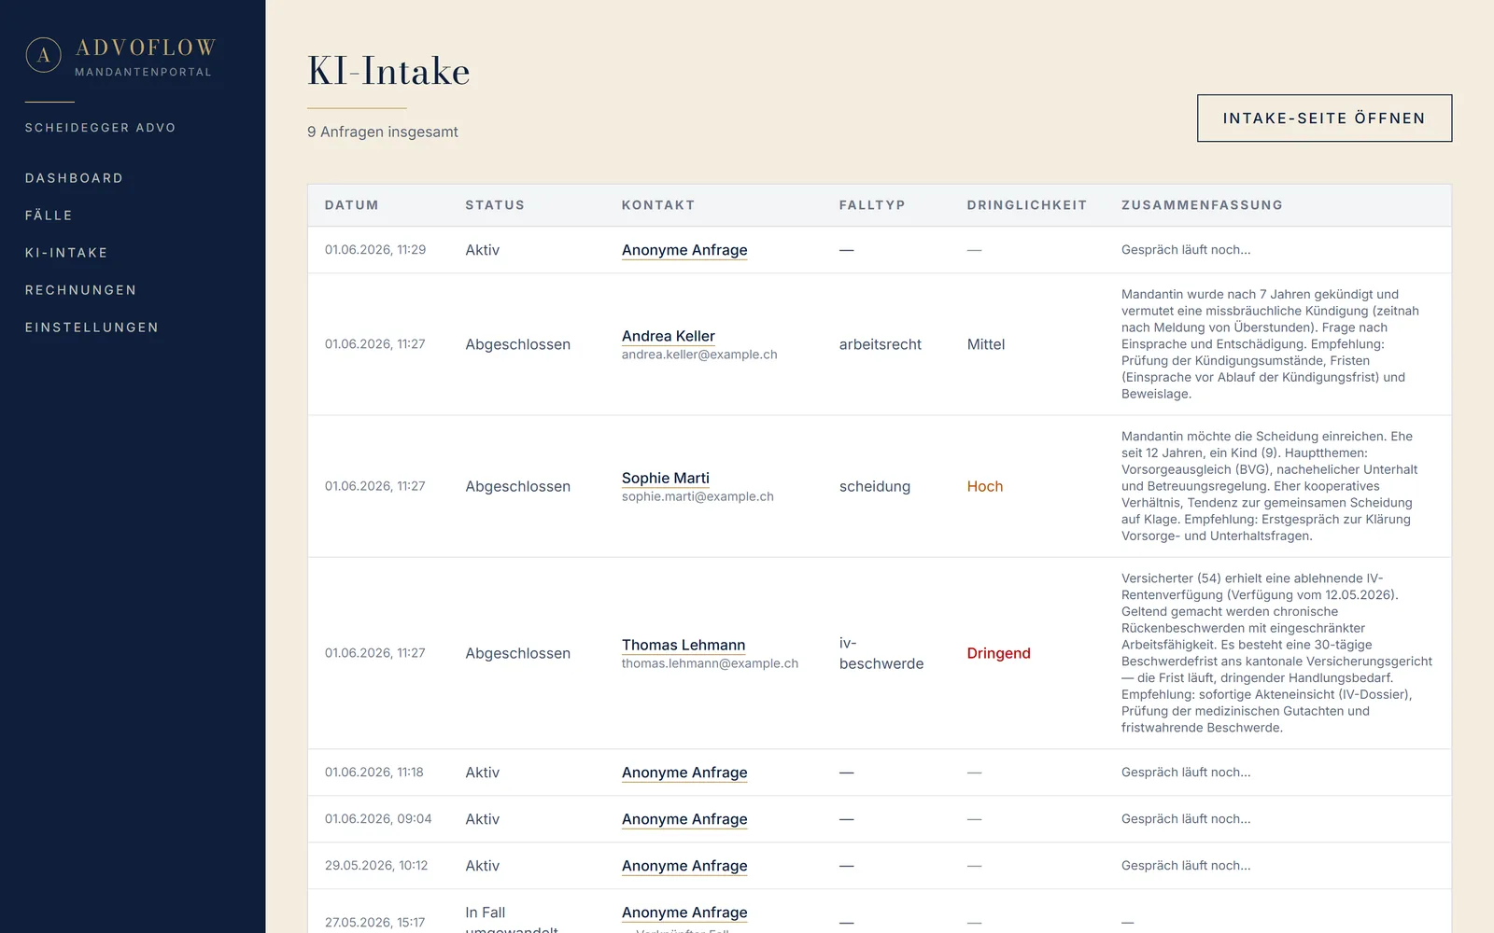Click the 9 Anfragen insgesamt text
The width and height of the screenshot is (1494, 933).
[x=383, y=132]
